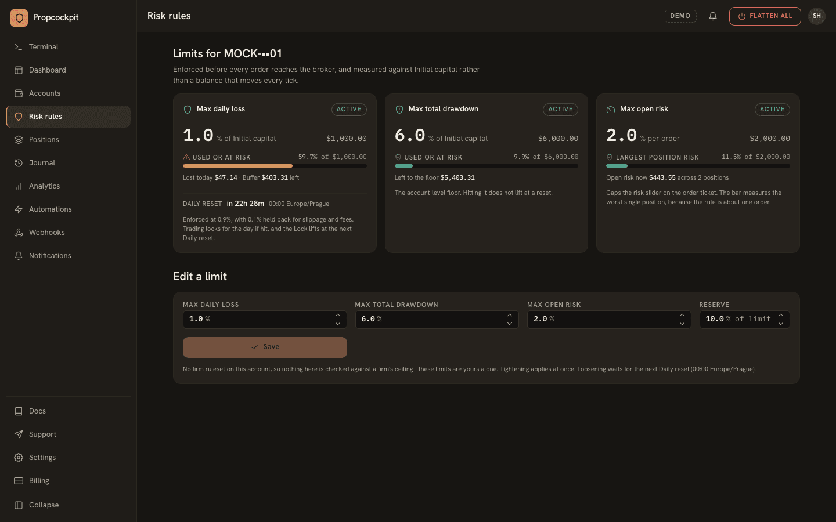Click the Flatten All button
This screenshot has height=522, width=836.
[765, 16]
